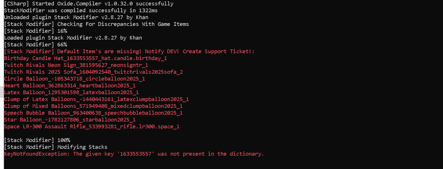Click the Twitch Rivals Neon Sign entry

[76, 65]
